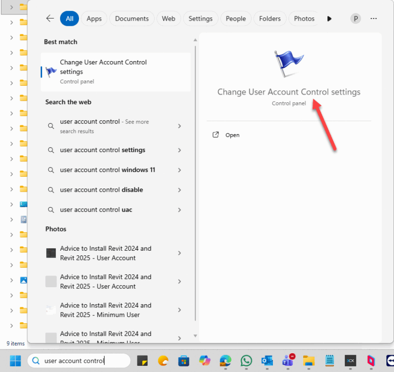
Task: Expand arrow for Revit User Account photo, grey thumbnail
Action: pos(180,282)
